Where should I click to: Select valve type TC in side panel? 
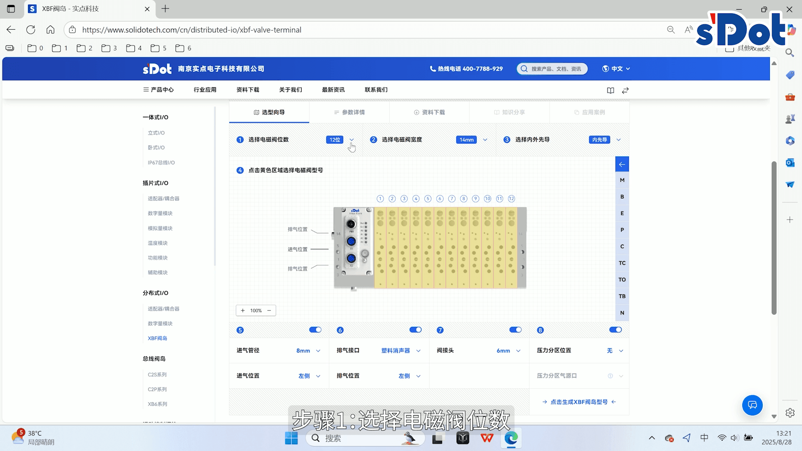622,263
